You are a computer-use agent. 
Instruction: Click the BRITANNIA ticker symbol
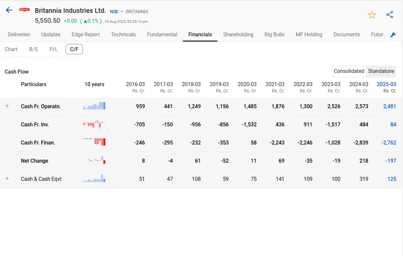pos(137,11)
